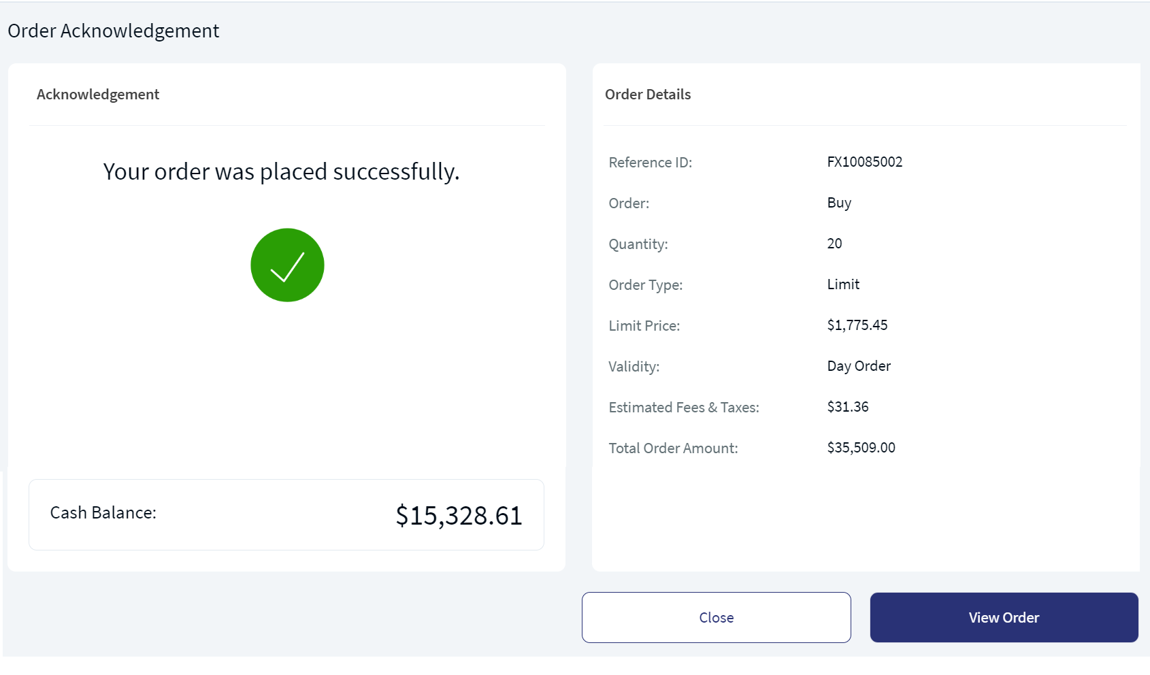Click the Cash Balance amount $15,328.61

coord(459,515)
